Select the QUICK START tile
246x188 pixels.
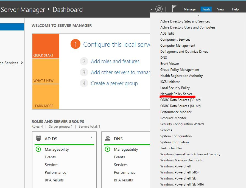click(46, 46)
